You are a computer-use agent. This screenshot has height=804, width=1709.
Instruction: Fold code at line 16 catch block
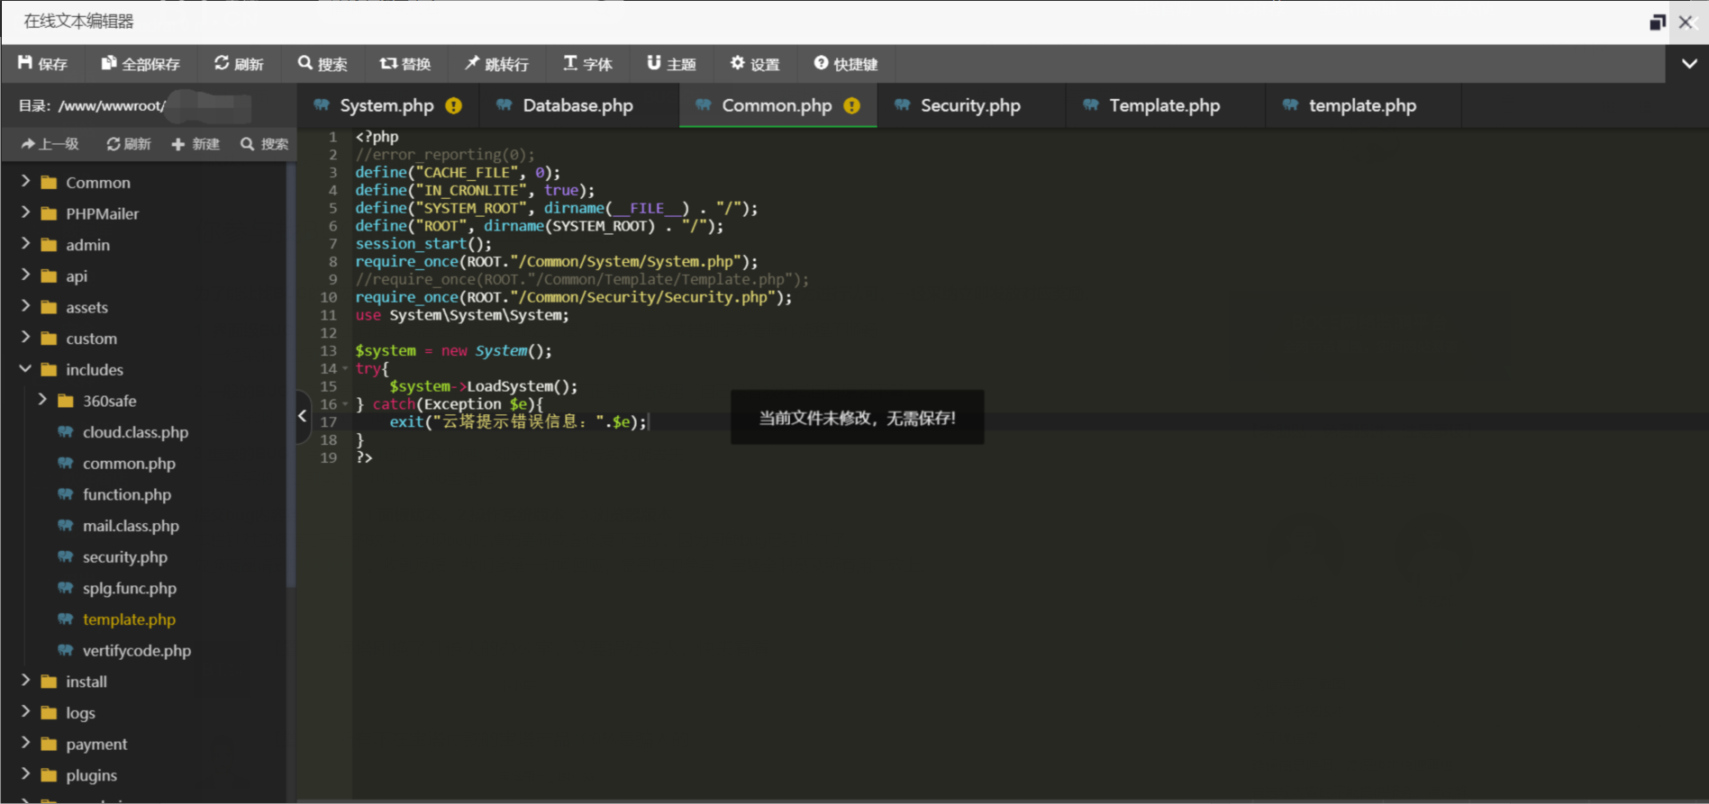pos(345,404)
